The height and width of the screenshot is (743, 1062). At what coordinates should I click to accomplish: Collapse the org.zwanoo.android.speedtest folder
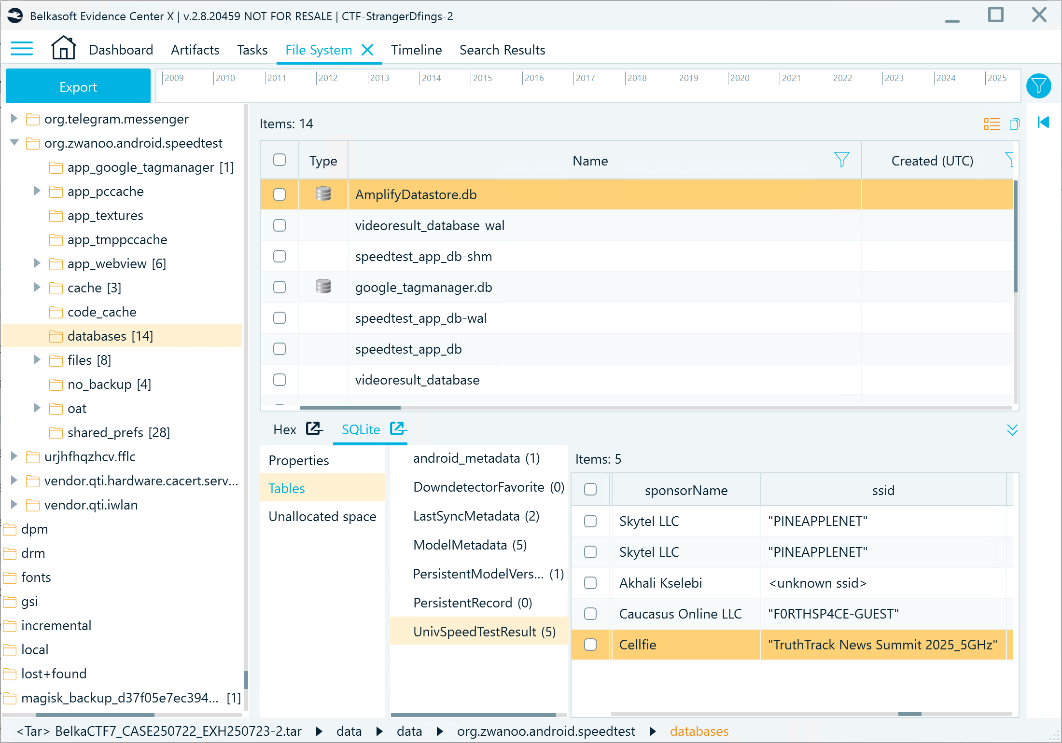coord(14,142)
